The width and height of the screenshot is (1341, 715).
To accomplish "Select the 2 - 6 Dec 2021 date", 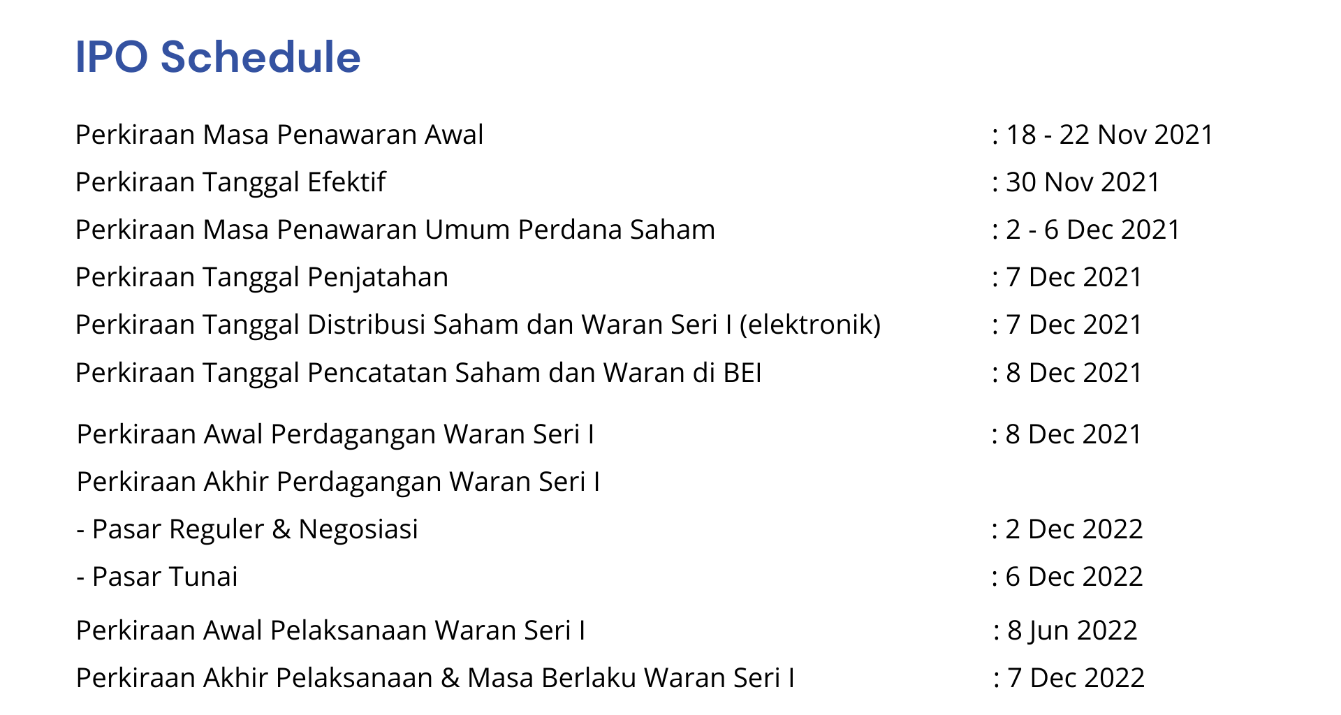I will [1092, 230].
